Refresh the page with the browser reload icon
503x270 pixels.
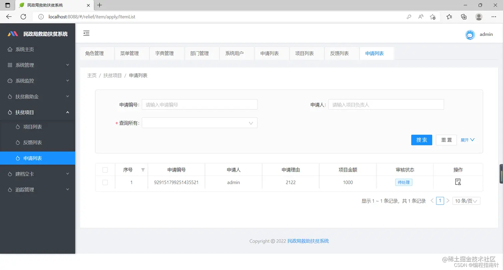(x=23, y=17)
